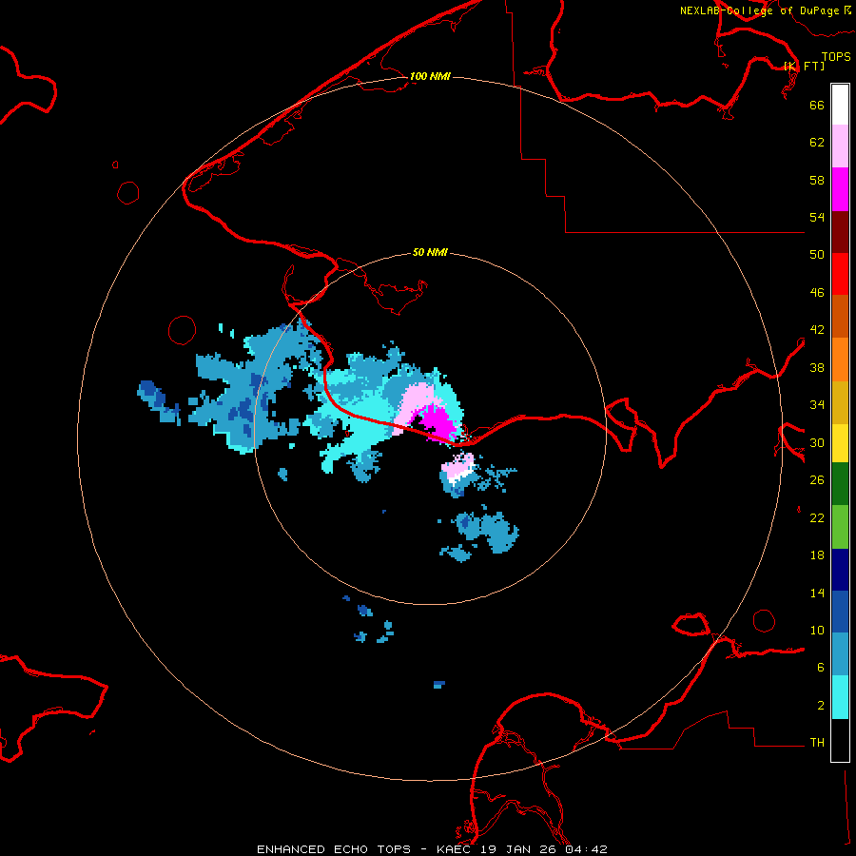Click the 50 NMI range ring label

coord(430,252)
